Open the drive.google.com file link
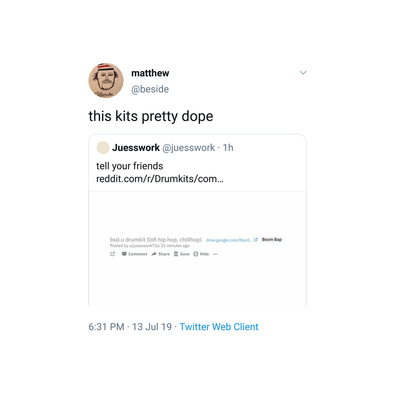 (229, 240)
